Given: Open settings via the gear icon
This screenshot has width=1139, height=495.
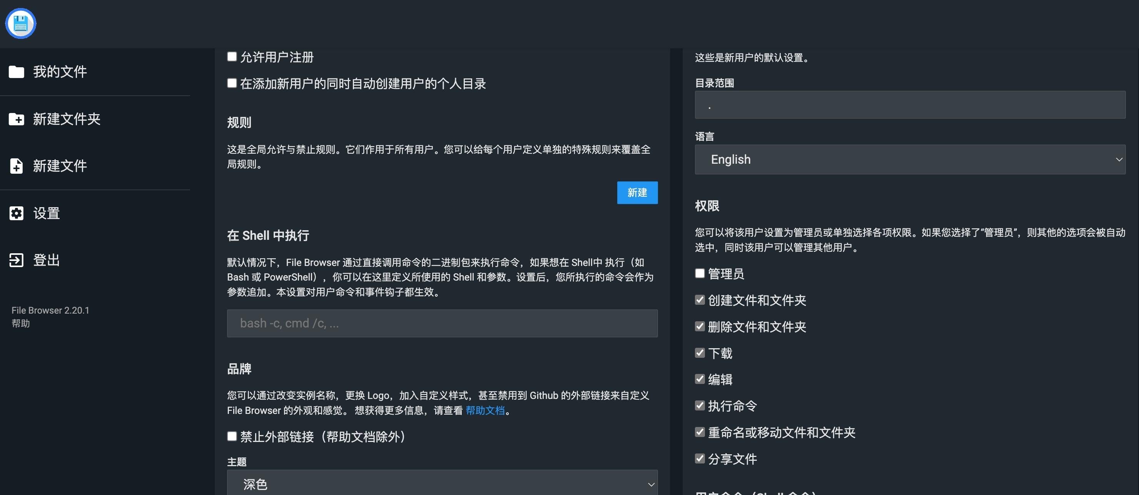Looking at the screenshot, I should click(x=17, y=213).
